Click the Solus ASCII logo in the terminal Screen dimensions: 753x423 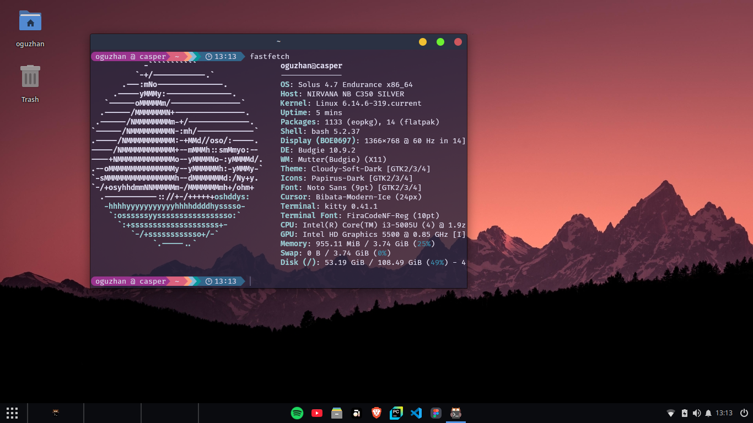(x=178, y=154)
